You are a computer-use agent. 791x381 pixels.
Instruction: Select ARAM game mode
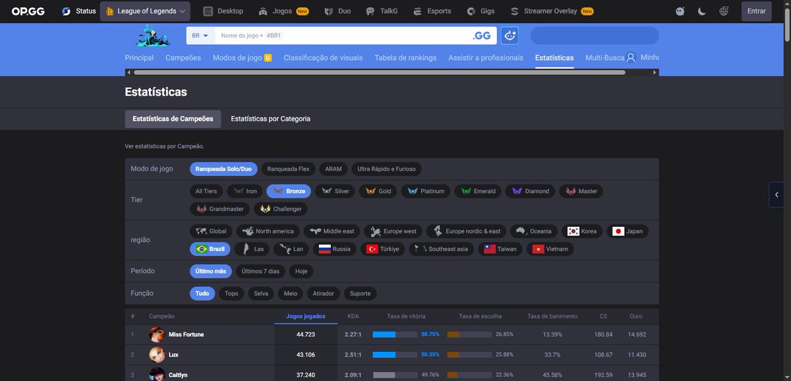click(334, 169)
